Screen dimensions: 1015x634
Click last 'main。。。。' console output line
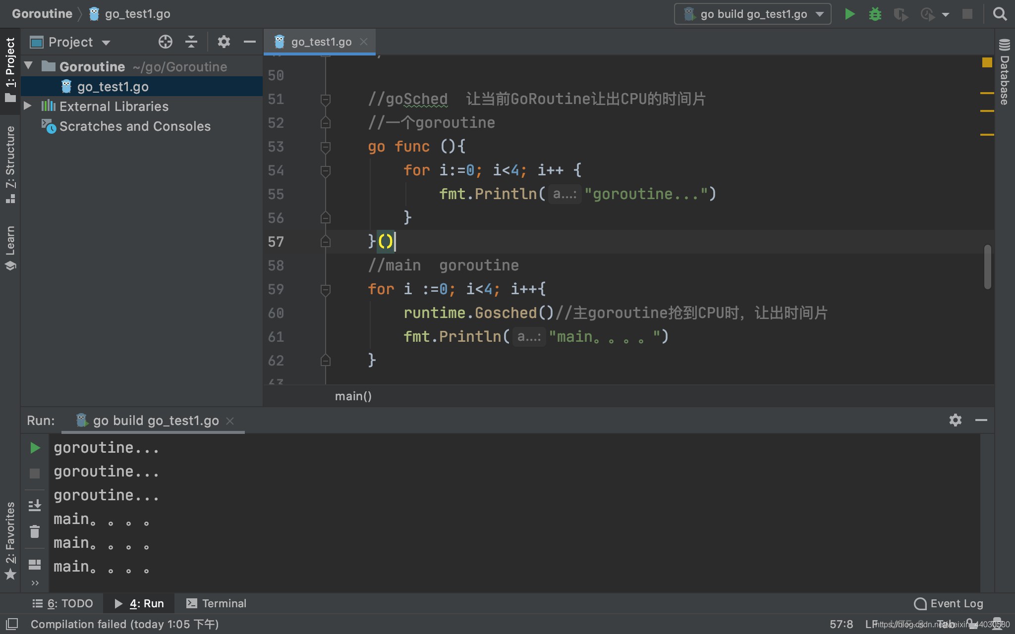click(101, 567)
